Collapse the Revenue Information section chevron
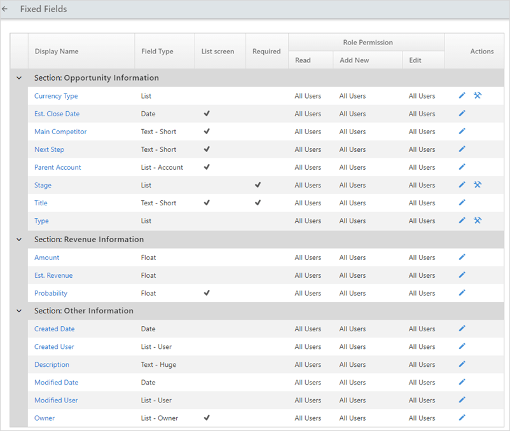The width and height of the screenshot is (510, 431). 19,240
